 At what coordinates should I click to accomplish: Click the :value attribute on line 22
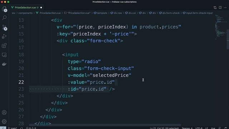tap(76, 82)
